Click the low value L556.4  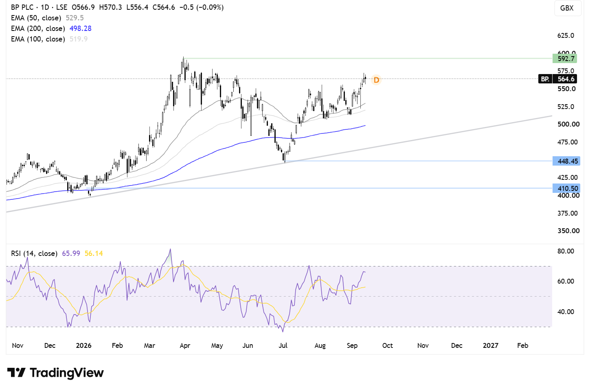coord(137,7)
